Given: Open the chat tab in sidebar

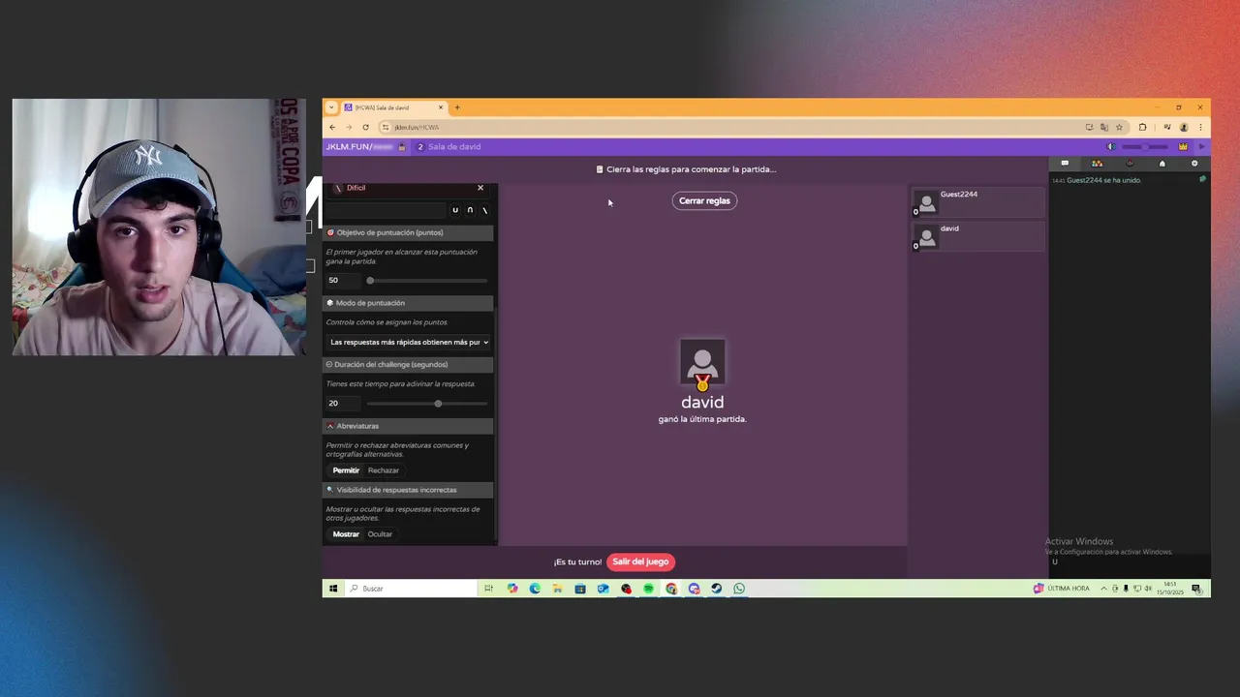Looking at the screenshot, I should 1065,164.
